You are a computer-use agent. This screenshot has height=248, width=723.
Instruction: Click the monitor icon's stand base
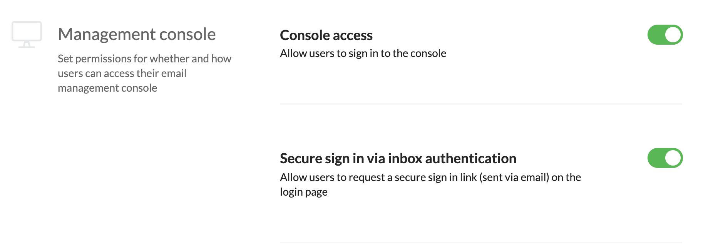(27, 47)
